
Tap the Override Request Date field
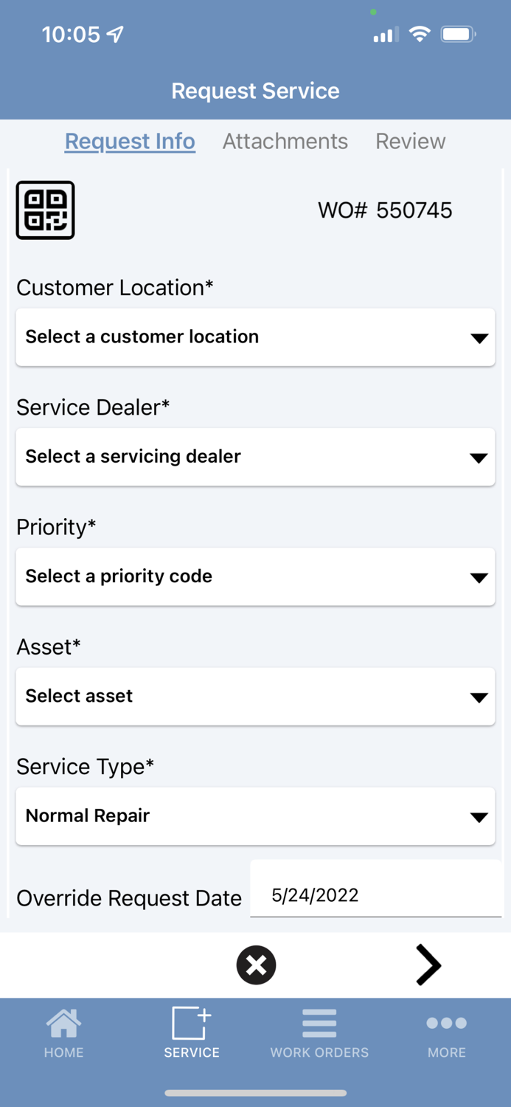(x=376, y=894)
